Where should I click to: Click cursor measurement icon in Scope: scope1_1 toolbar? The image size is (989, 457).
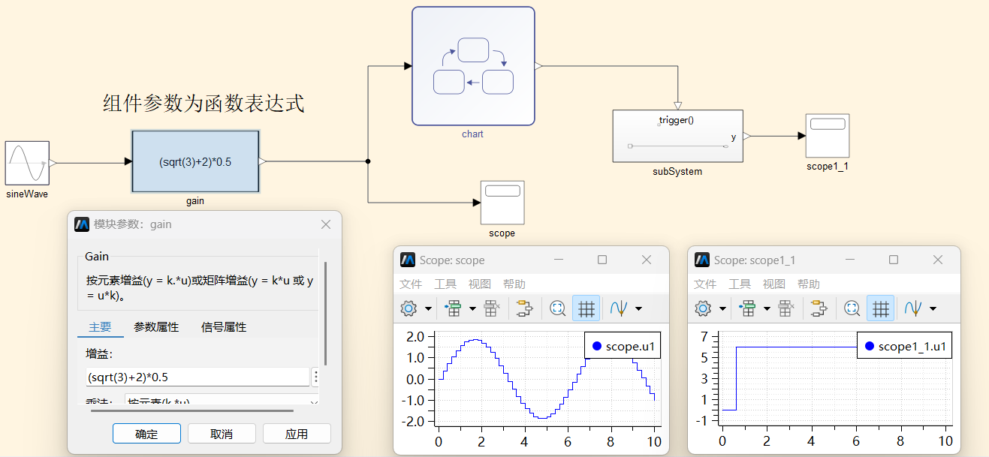click(913, 308)
